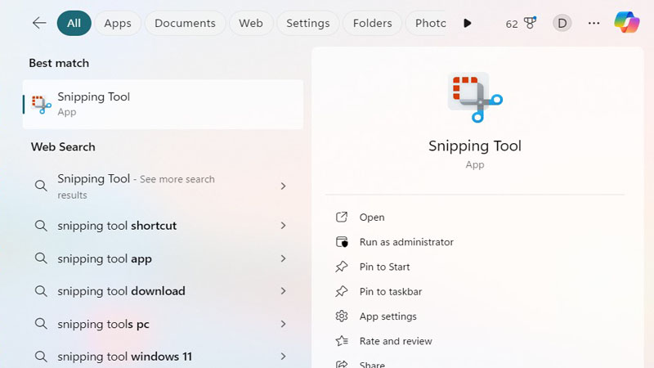The image size is (654, 368).
Task: Switch to the Settings filter tab
Action: 308,23
